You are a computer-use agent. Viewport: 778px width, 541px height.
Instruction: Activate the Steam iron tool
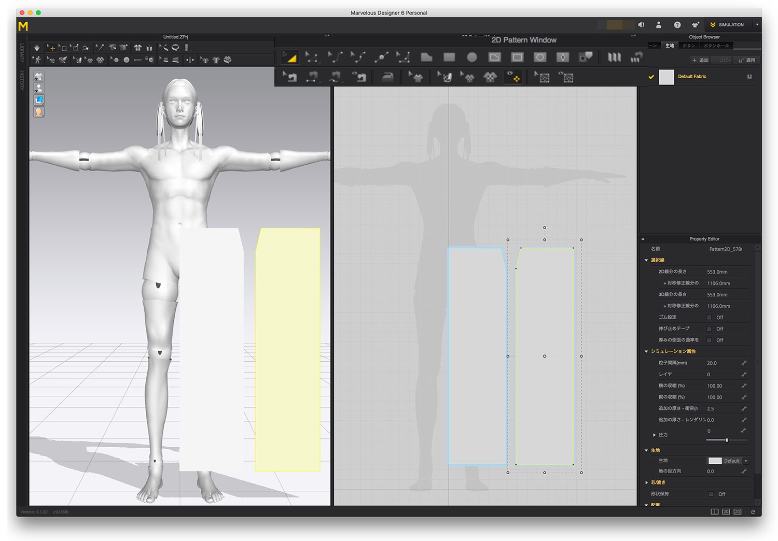[x=387, y=78]
